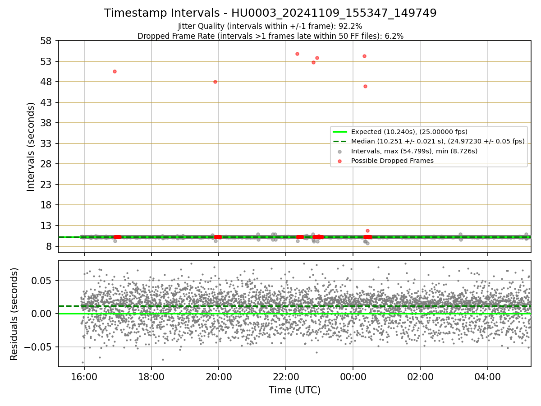Click the 'Residuals (seconds)' y-axis label
Screen dimensions: 541x406
tap(14, 314)
